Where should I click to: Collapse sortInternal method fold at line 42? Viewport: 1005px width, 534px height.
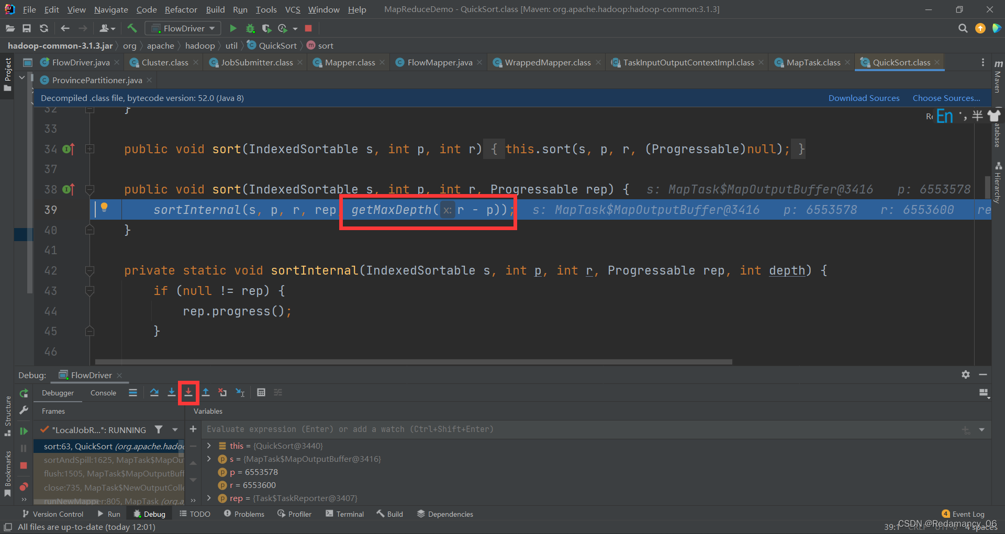90,270
